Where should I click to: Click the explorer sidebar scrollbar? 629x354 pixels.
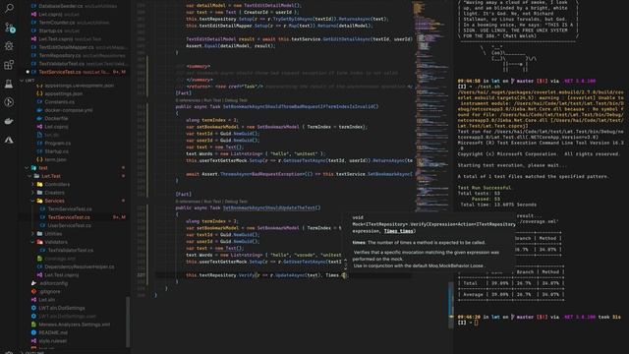(128, 322)
